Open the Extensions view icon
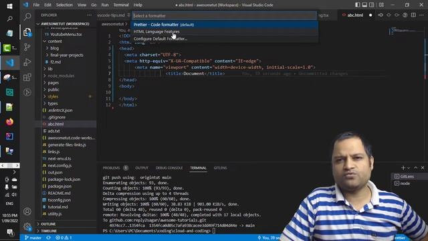 point(27,78)
